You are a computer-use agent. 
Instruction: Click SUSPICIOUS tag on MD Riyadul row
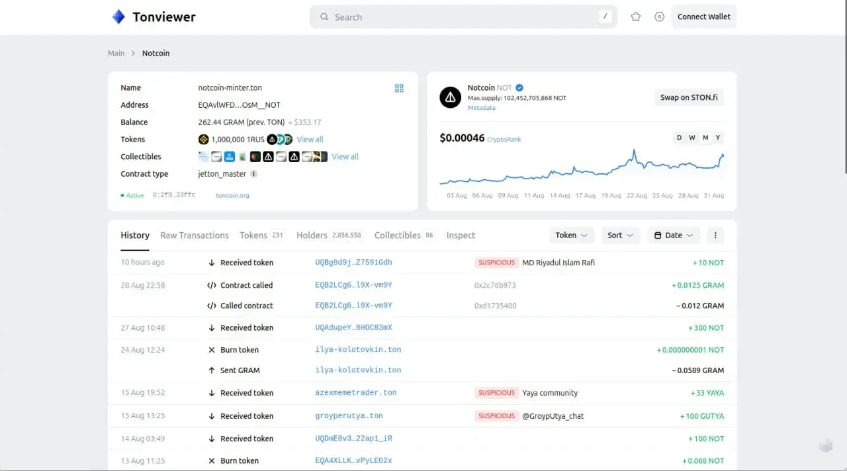pos(496,263)
